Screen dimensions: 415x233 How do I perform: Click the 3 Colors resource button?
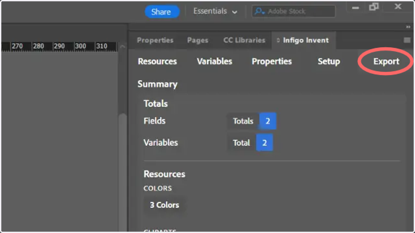(165, 205)
